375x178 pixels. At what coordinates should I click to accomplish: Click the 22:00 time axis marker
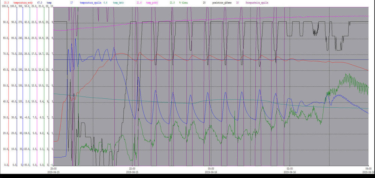point(133,168)
